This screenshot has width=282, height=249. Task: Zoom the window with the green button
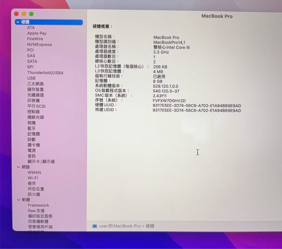click(31, 14)
